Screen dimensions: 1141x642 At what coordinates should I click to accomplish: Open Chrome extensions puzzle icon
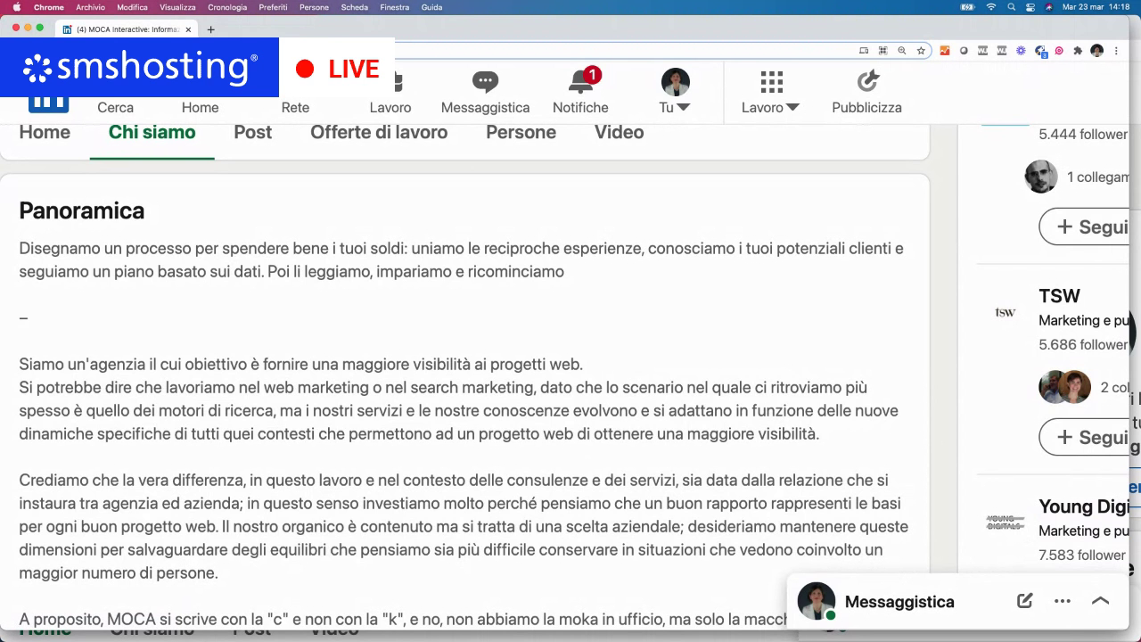[1078, 51]
